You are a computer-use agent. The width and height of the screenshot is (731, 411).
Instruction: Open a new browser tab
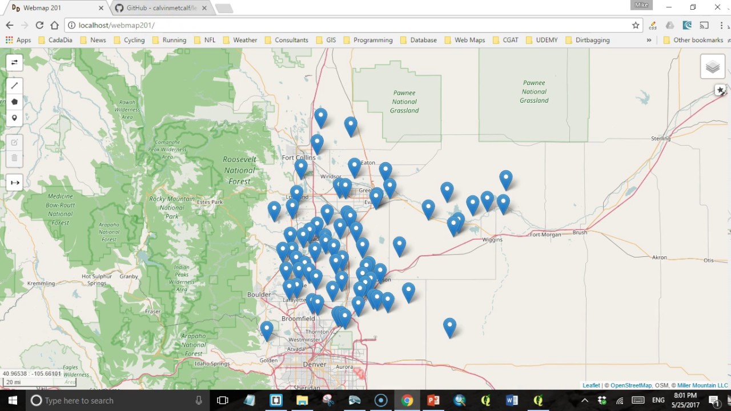click(x=224, y=8)
